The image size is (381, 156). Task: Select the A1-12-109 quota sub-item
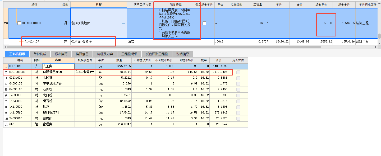coord(32,41)
